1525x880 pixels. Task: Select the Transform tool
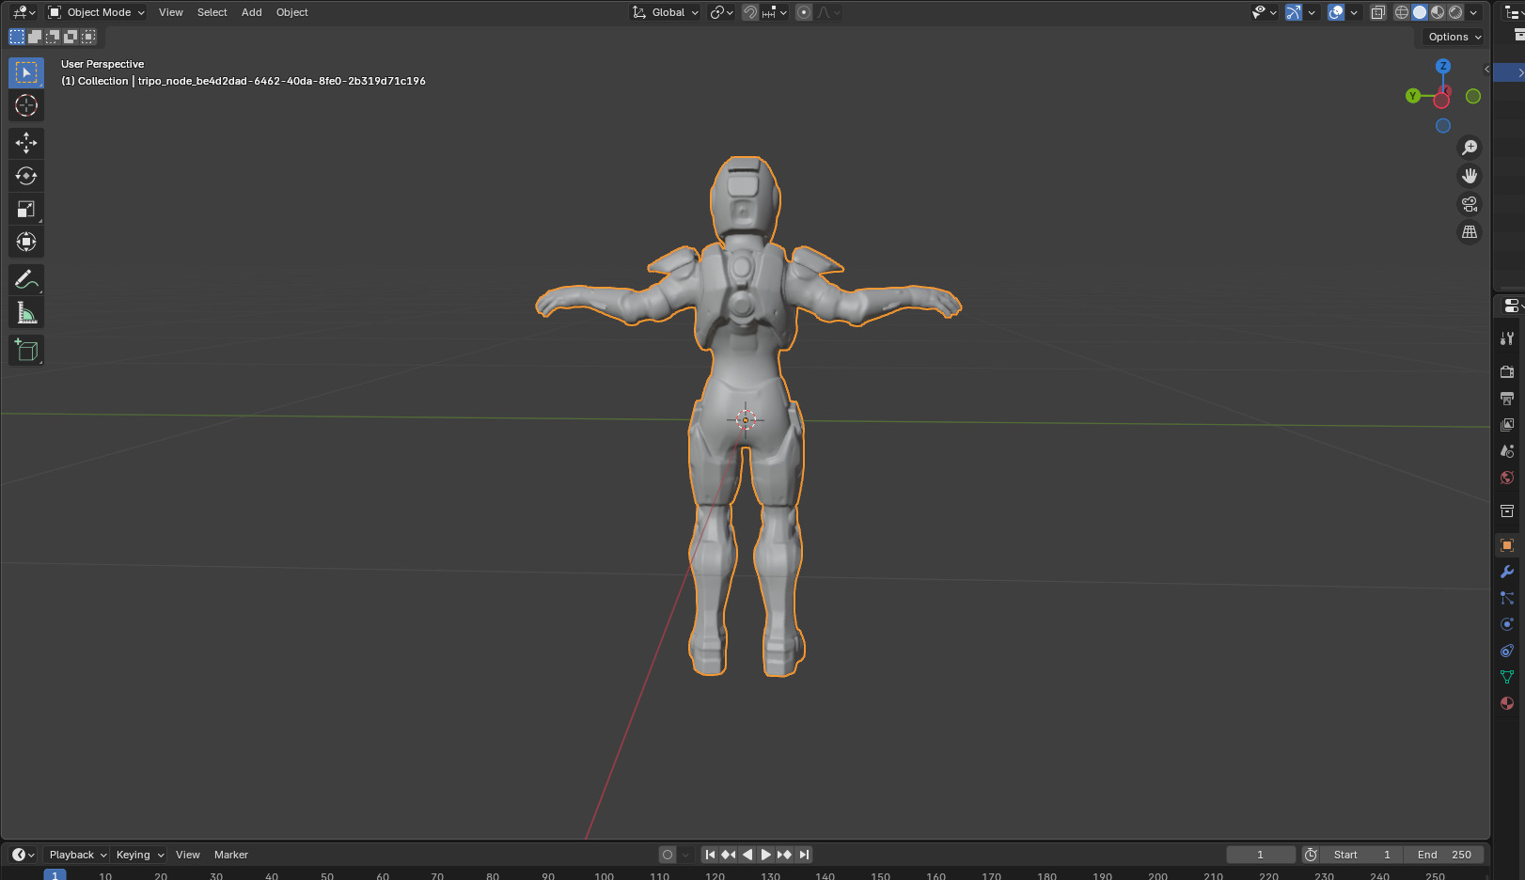[26, 242]
